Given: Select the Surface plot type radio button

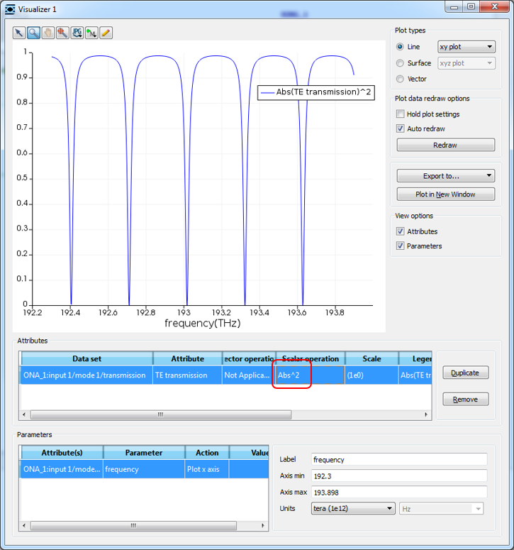Looking at the screenshot, I should click(x=400, y=63).
